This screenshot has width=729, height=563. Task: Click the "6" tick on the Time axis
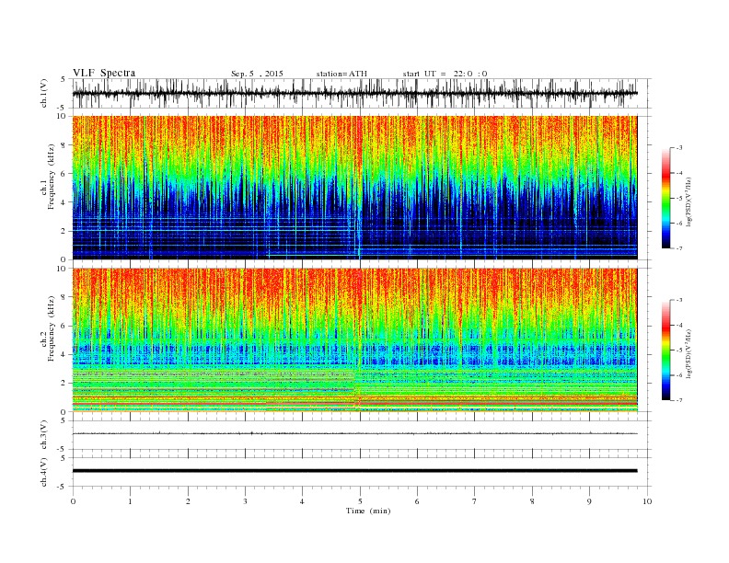click(418, 501)
